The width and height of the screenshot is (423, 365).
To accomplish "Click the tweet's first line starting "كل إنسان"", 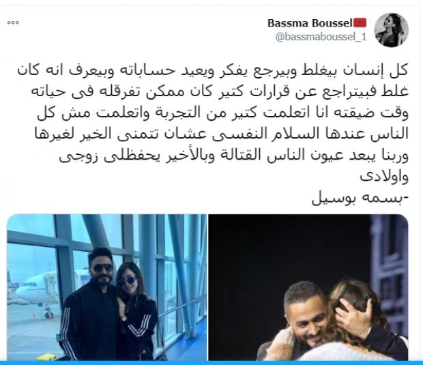I will pos(213,71).
